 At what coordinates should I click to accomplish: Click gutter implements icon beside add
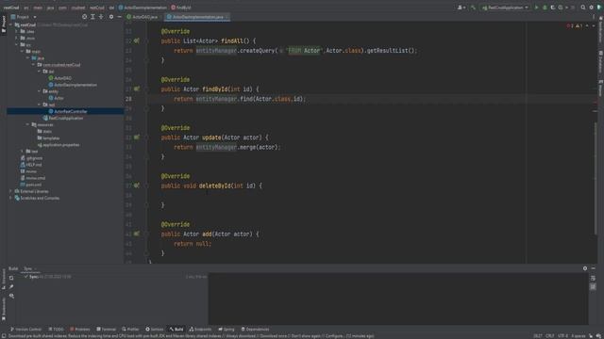coord(136,234)
